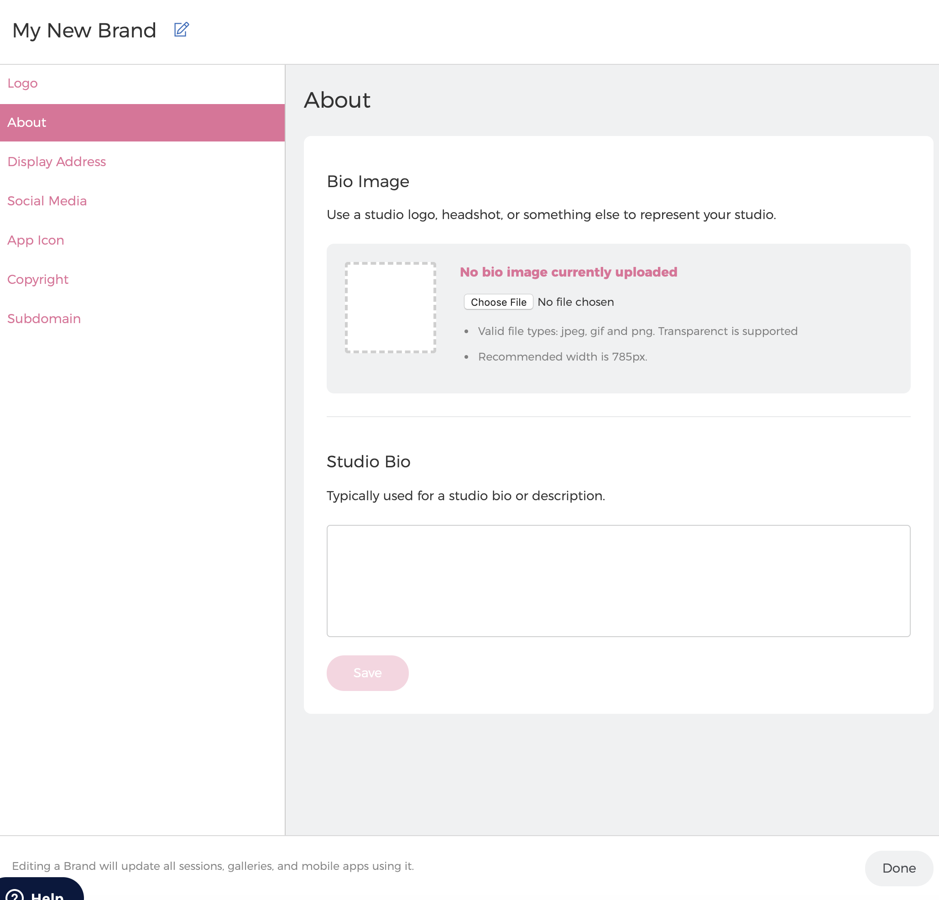Click the help question mark icon

pos(15,895)
